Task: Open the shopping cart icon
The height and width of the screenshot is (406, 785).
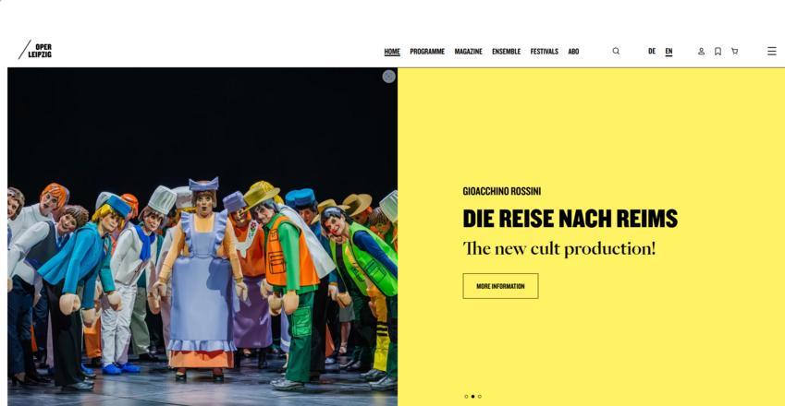Action: (x=734, y=51)
